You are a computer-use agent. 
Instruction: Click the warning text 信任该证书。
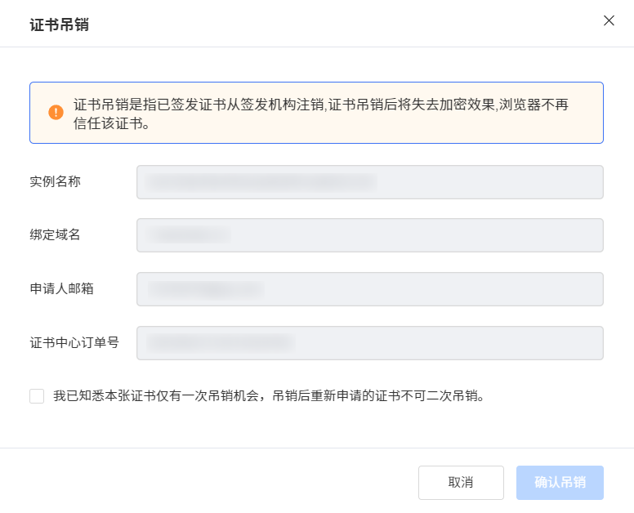coord(112,123)
